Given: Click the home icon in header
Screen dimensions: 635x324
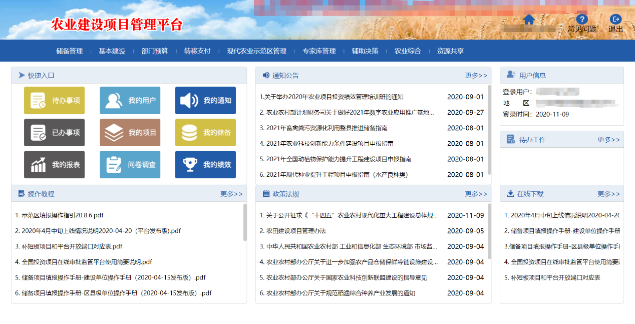Looking at the screenshot, I should coord(529,20).
